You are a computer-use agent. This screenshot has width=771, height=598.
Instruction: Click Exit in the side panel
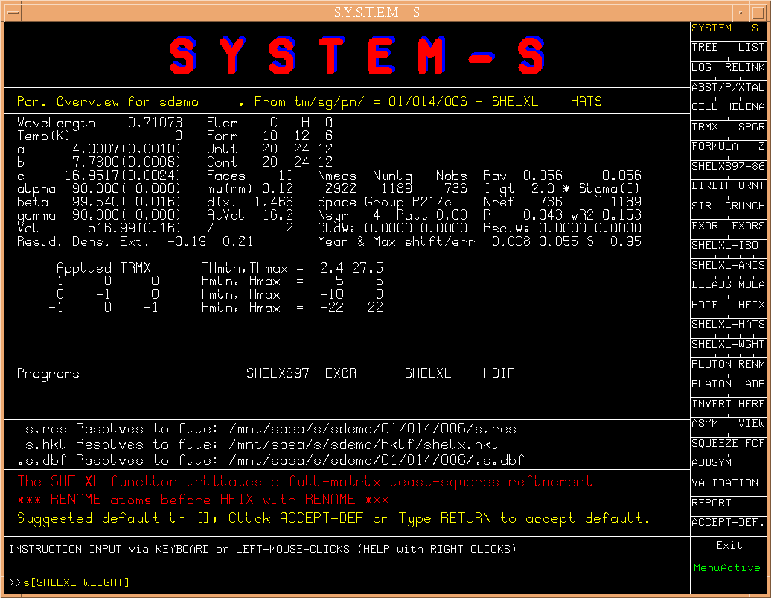pyautogui.click(x=729, y=546)
